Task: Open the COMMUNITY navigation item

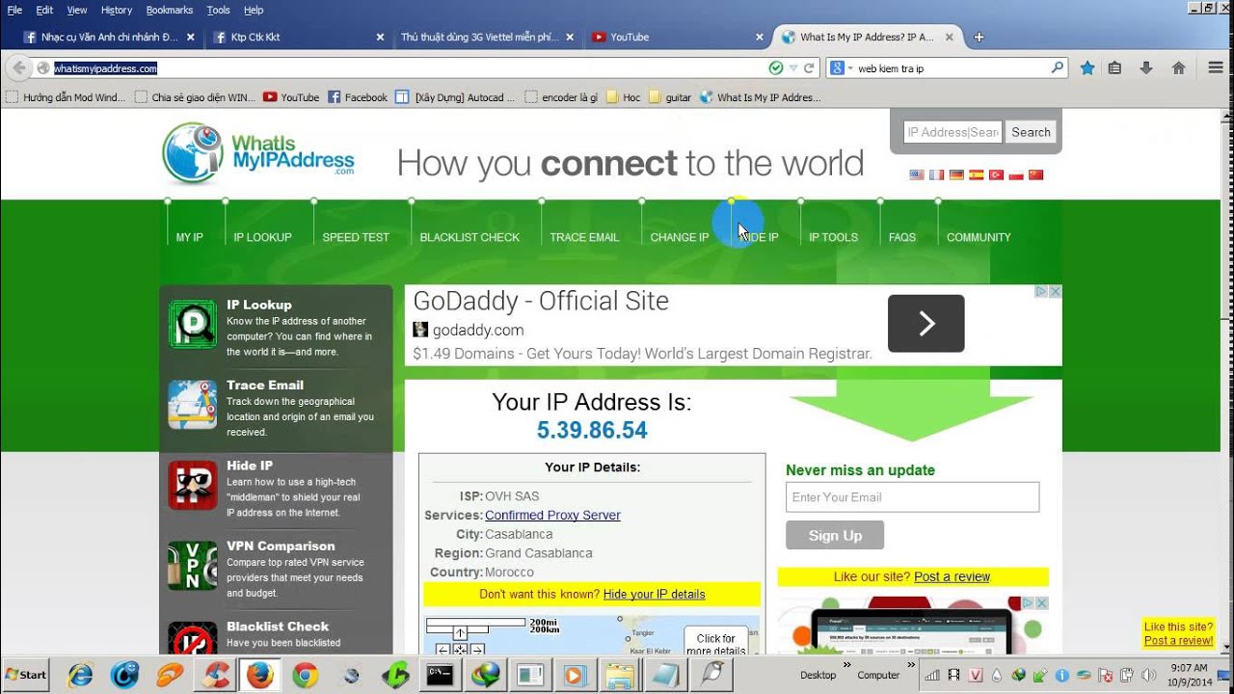Action: click(979, 237)
